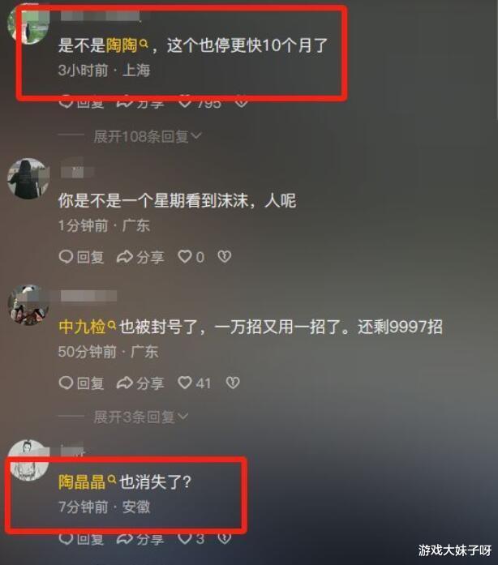View the 中九检 commenter's avatar profile
Image resolution: width=498 pixels, height=565 pixels.
pos(28,306)
